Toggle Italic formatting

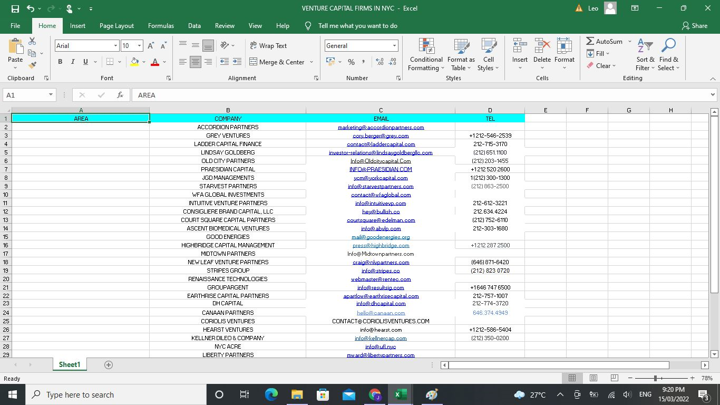(73, 62)
